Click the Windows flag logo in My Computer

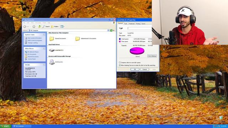pos(114,23)
